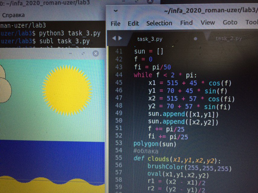Click 'x1 = 515 + 45 * cos(f)' line

(x=190, y=83)
